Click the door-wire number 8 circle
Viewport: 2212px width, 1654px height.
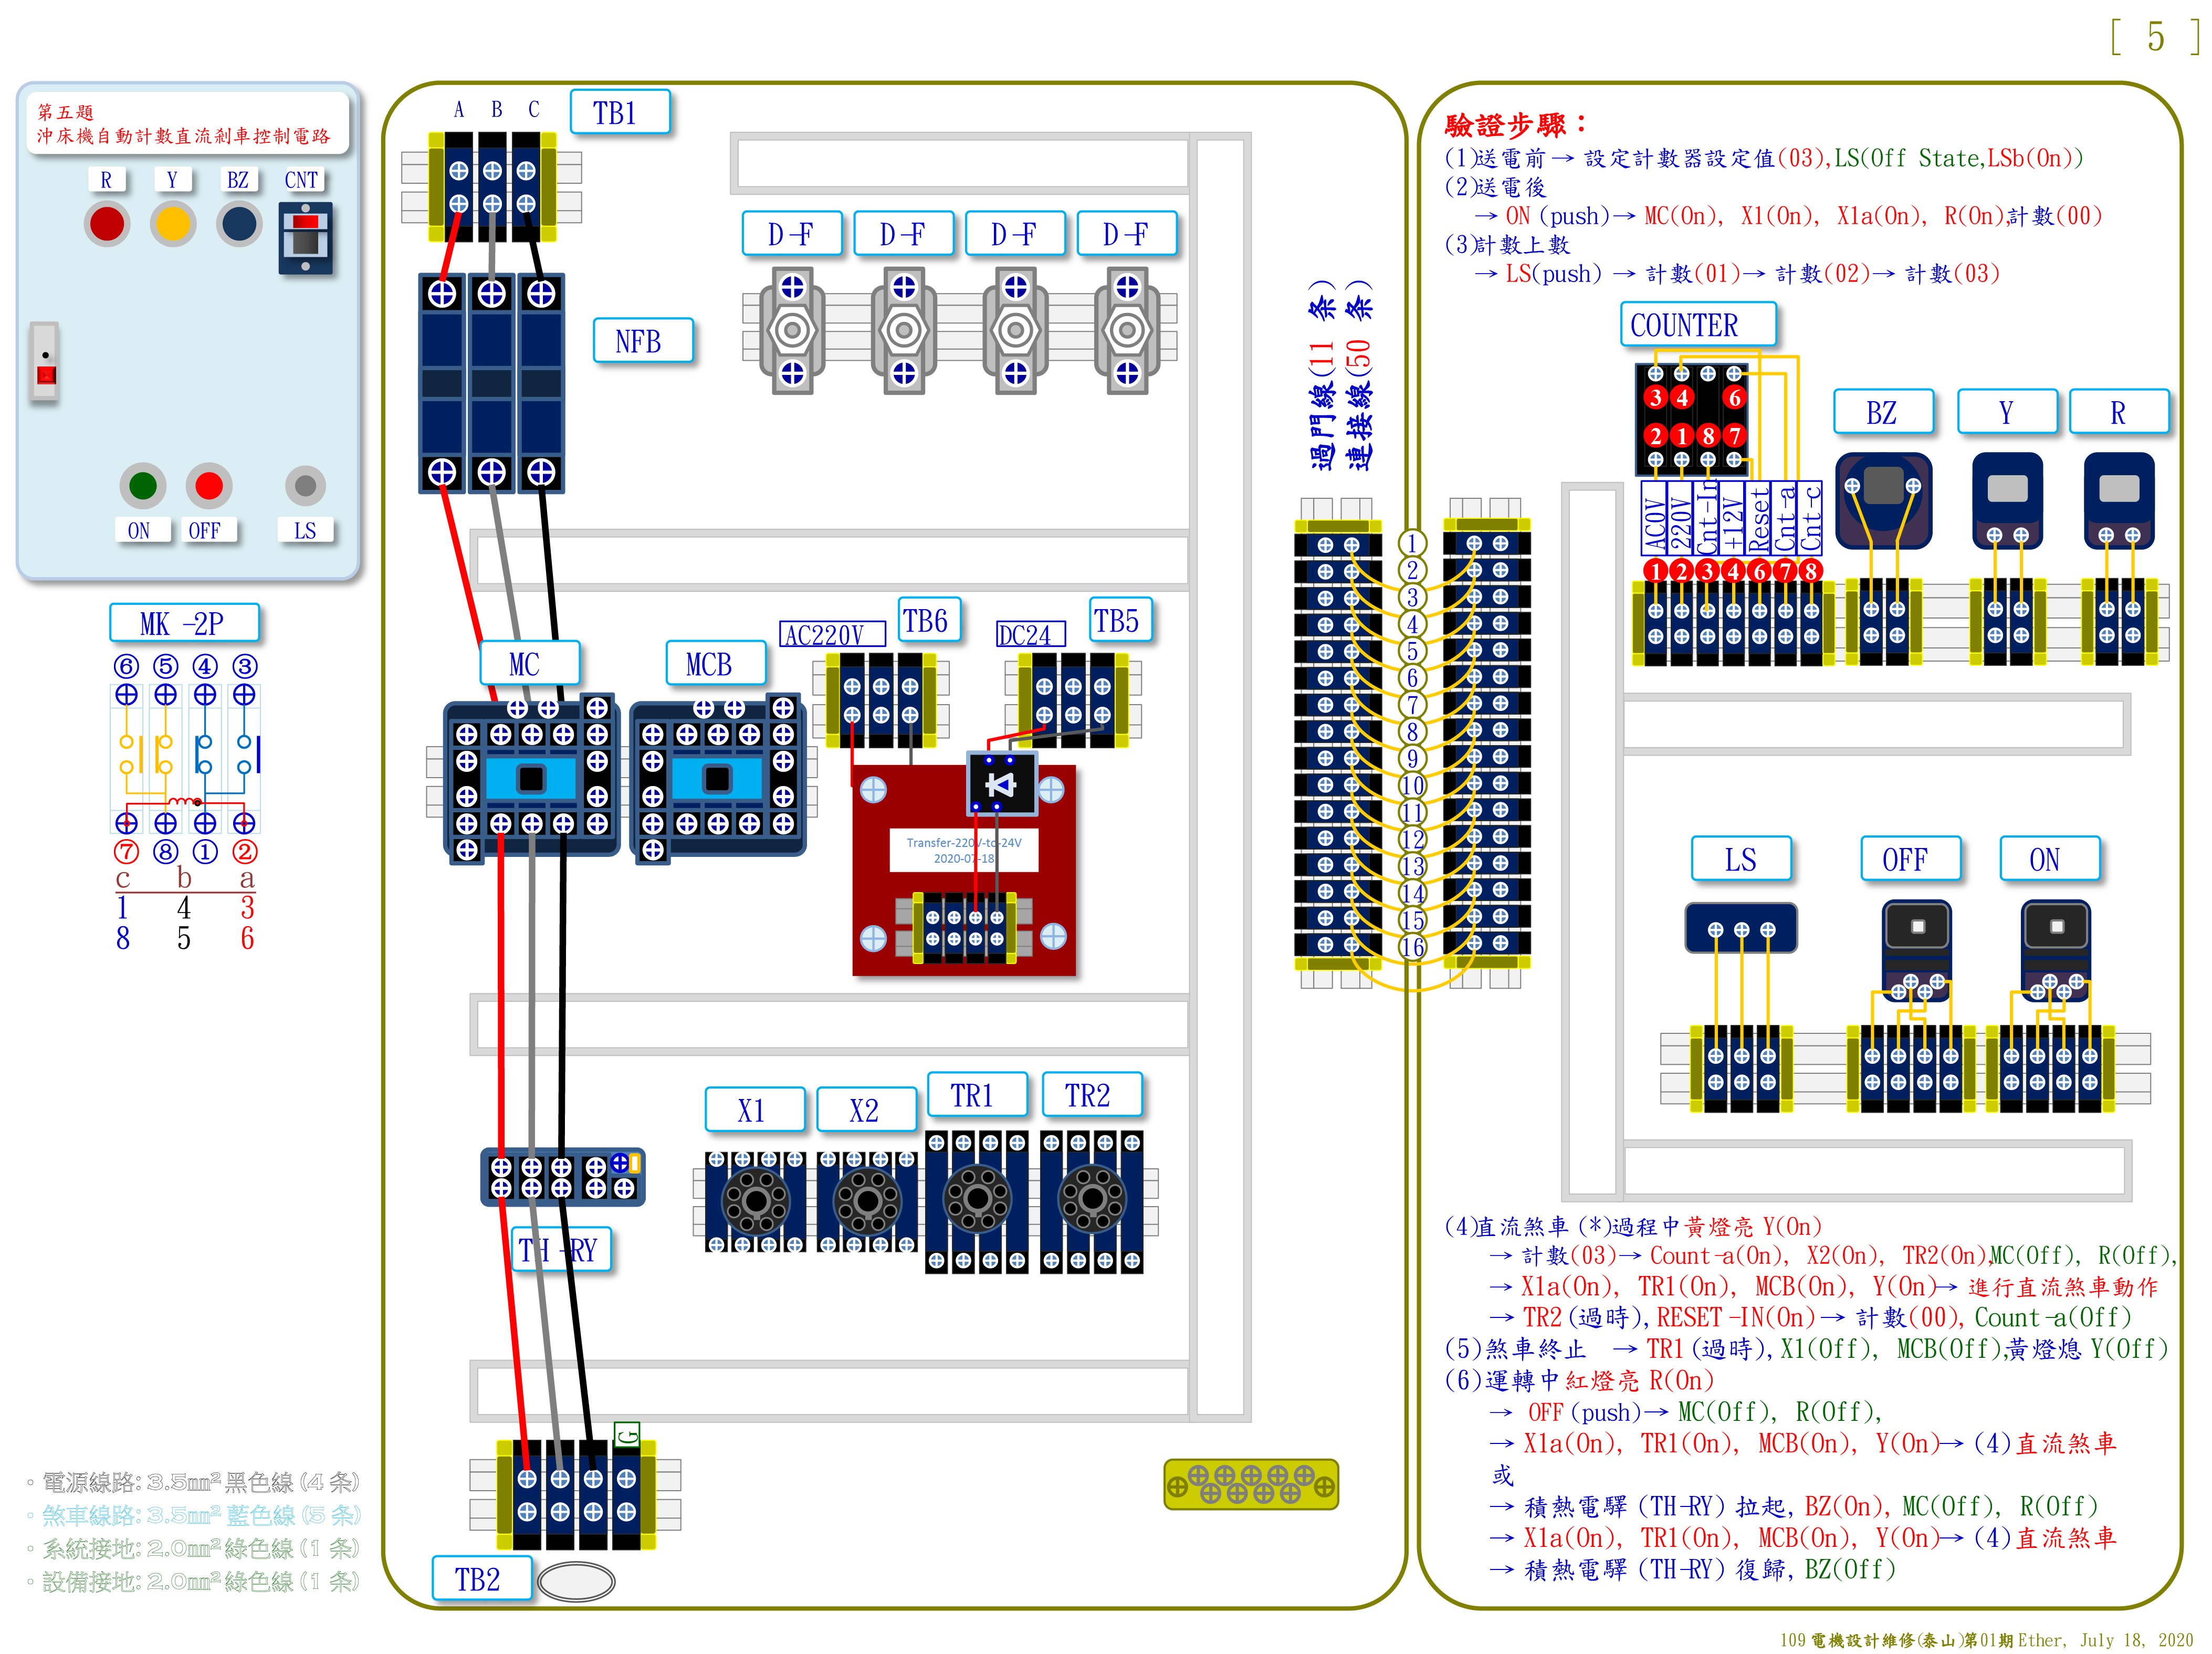(x=1412, y=731)
